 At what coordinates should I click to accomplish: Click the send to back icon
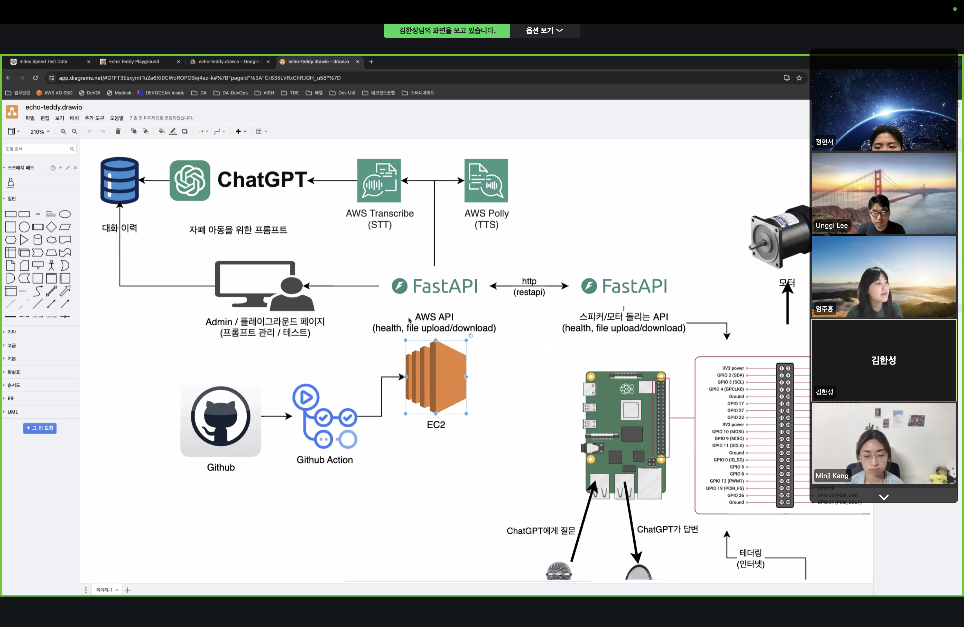(145, 131)
